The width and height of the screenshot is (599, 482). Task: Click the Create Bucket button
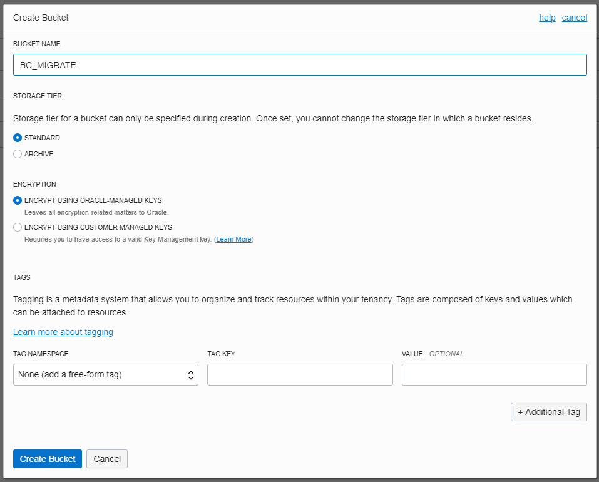(x=47, y=459)
